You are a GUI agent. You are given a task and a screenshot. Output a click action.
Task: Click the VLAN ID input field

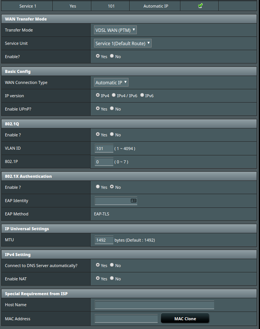[104, 148]
